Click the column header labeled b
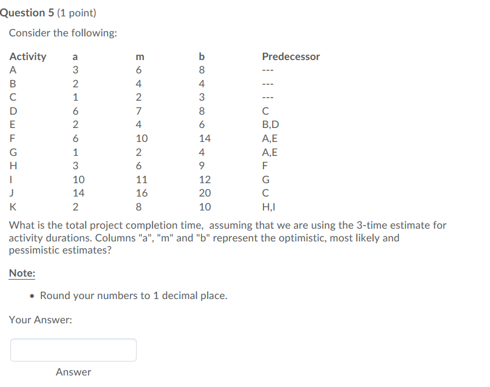This screenshot has width=490, height=387. click(201, 56)
